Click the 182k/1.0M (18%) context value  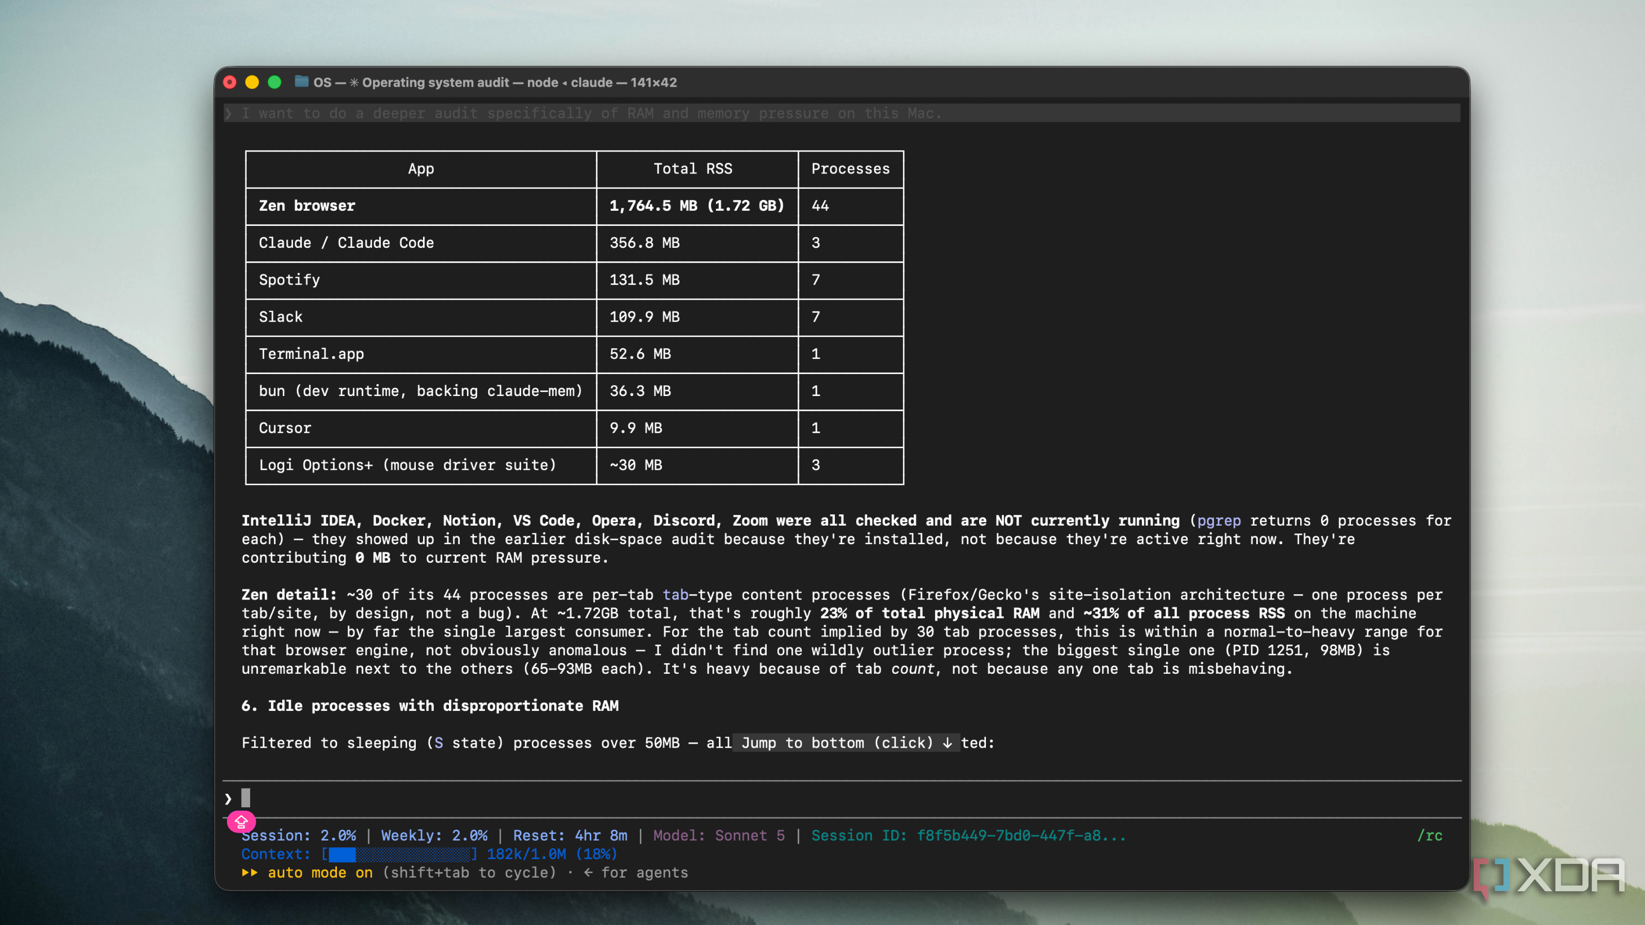pos(552,854)
